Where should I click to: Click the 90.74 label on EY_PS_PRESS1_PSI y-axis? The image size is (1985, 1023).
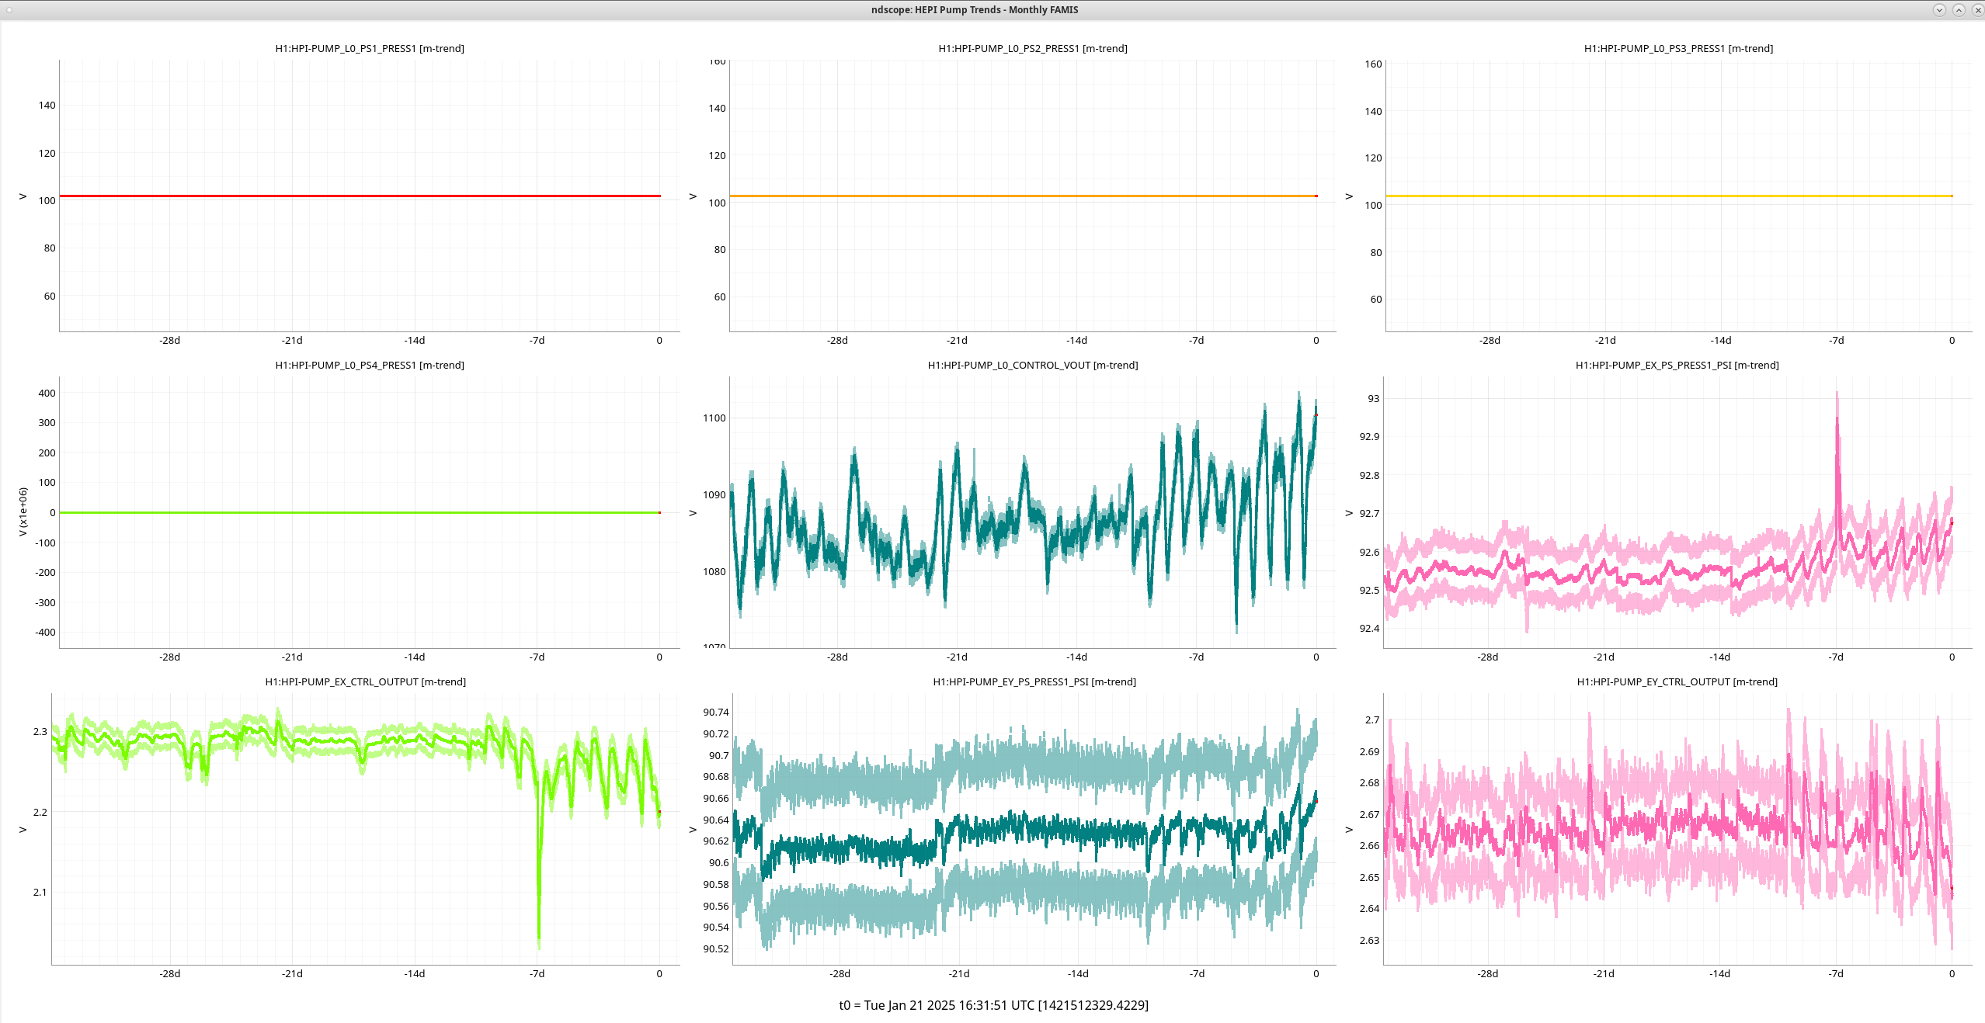coord(716,712)
